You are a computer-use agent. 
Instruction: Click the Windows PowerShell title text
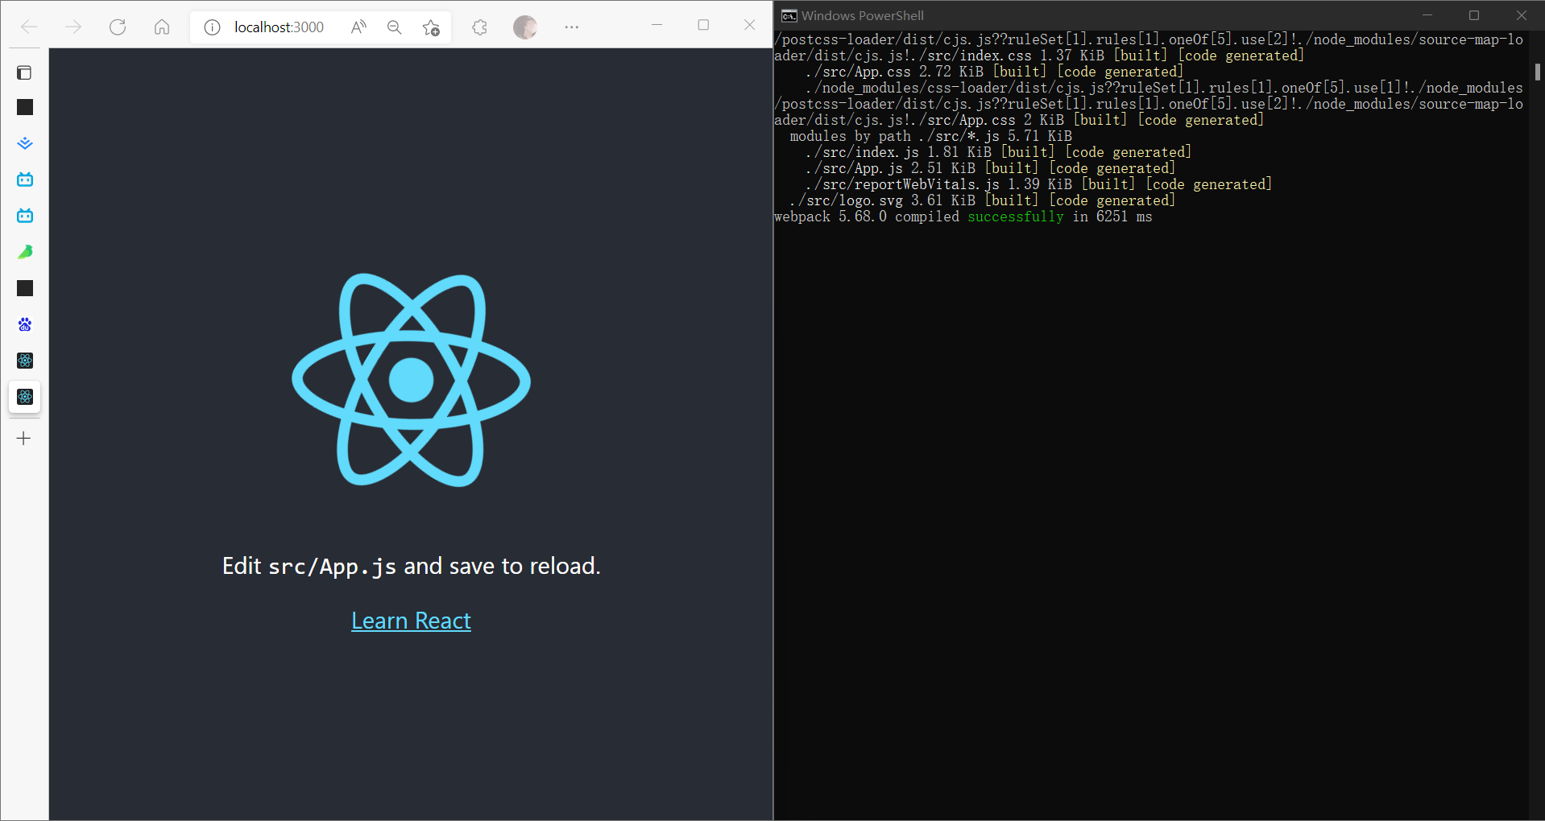pyautogui.click(x=863, y=16)
